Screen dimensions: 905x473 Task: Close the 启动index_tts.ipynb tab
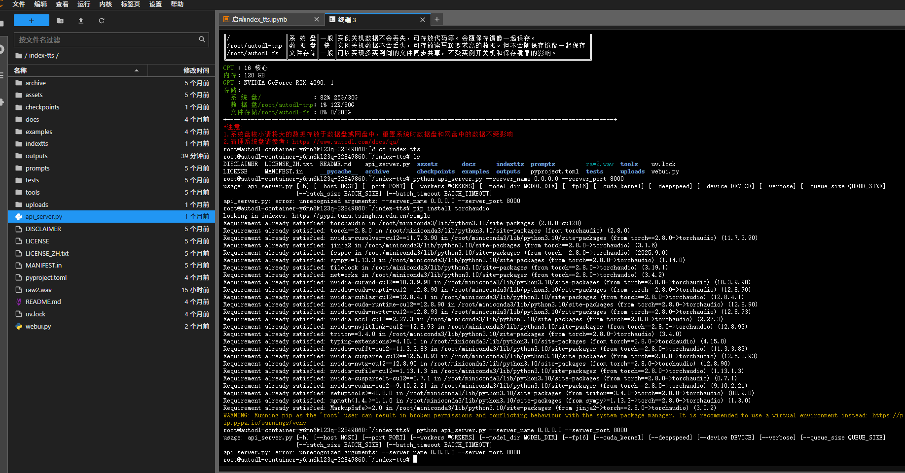click(317, 20)
